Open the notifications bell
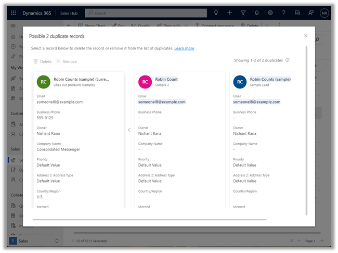338x253 pixels. tap(257, 12)
